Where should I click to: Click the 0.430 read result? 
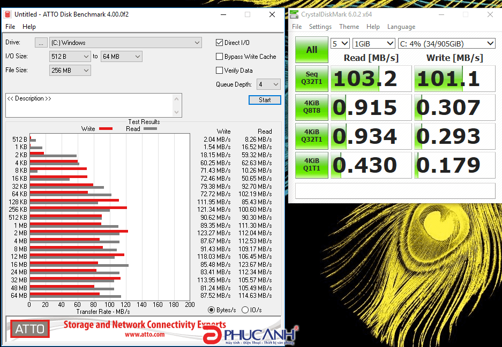coord(371,165)
